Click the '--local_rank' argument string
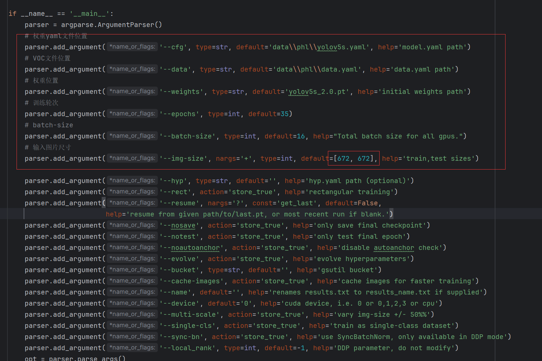Viewport: 542px width, 361px height. [187, 348]
